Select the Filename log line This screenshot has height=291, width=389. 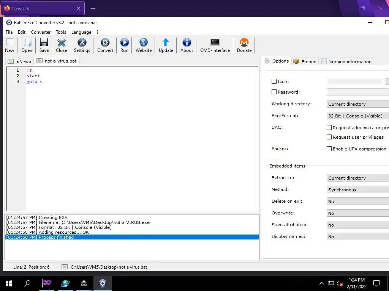coord(132,222)
